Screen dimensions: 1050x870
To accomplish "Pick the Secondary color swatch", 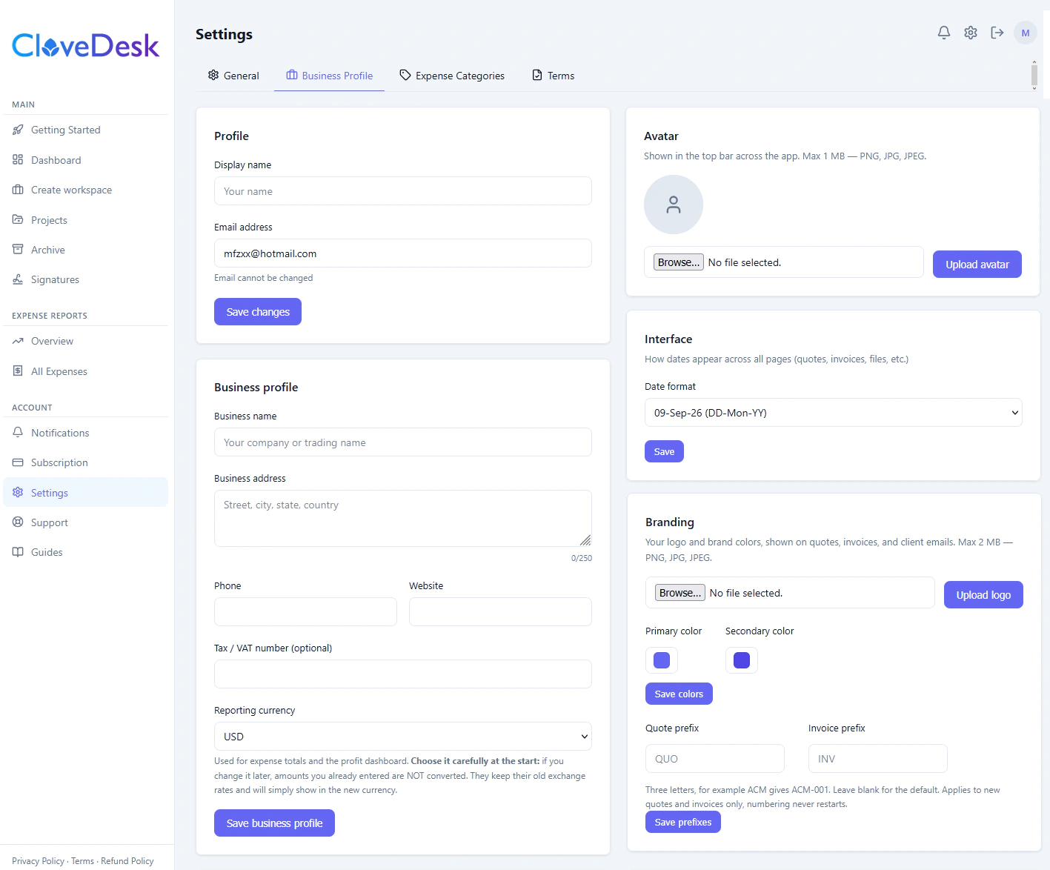I will click(x=742, y=660).
